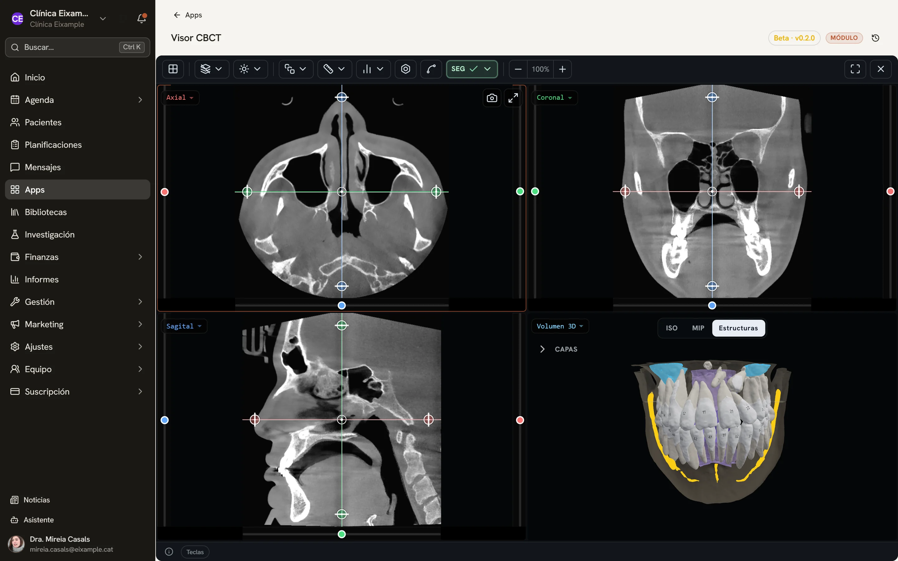Expand the Marketing menu

pyautogui.click(x=78, y=324)
